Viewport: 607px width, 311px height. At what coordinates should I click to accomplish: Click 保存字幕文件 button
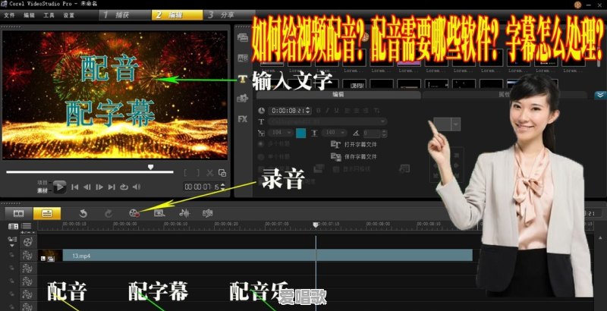pos(354,157)
